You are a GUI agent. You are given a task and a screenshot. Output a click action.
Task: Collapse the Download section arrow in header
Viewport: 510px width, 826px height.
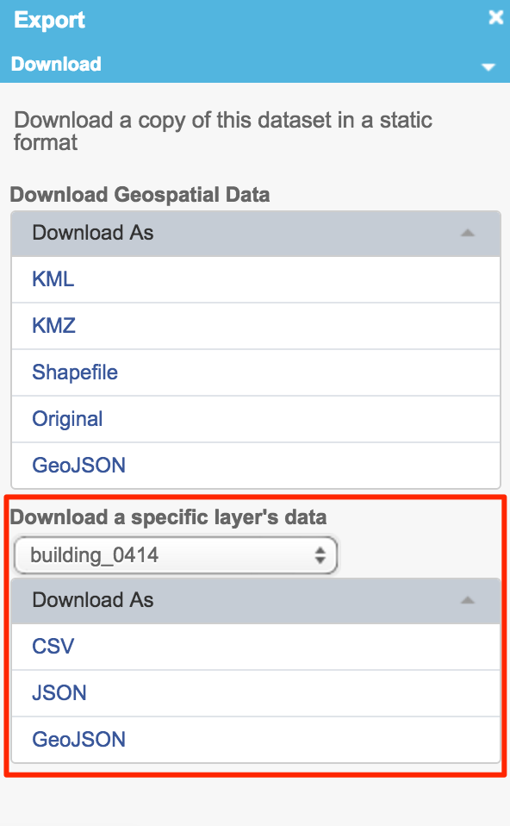[488, 67]
